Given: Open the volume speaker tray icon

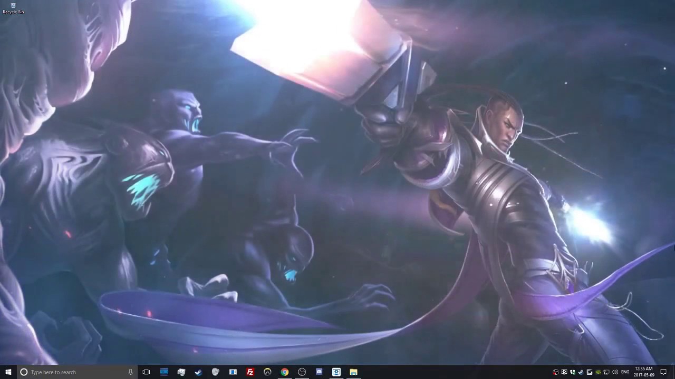Looking at the screenshot, I should coord(615,372).
